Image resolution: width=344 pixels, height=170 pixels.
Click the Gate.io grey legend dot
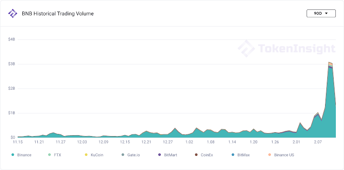[123, 155]
